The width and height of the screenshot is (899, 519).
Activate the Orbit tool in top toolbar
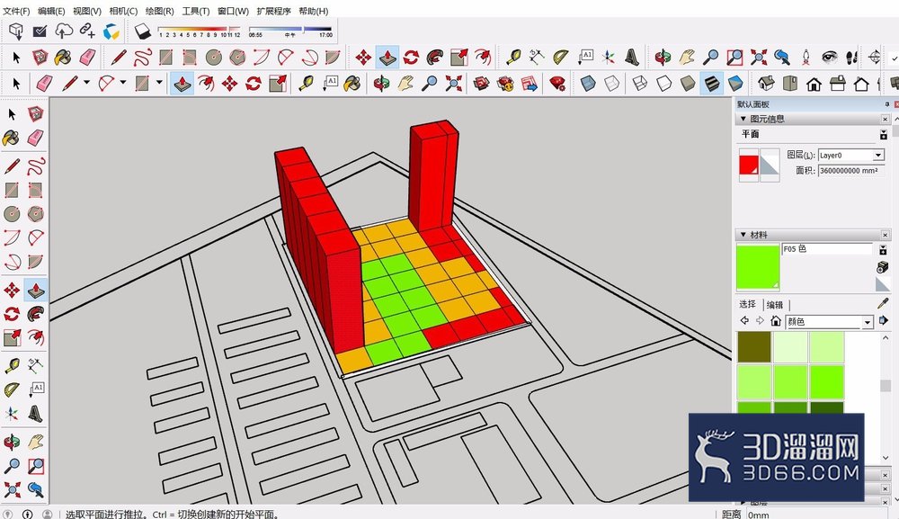click(x=663, y=57)
